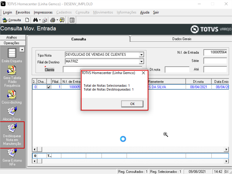Click the Dt.nota column header in grid
Viewport: 232px width, 174px height.
coord(198,82)
